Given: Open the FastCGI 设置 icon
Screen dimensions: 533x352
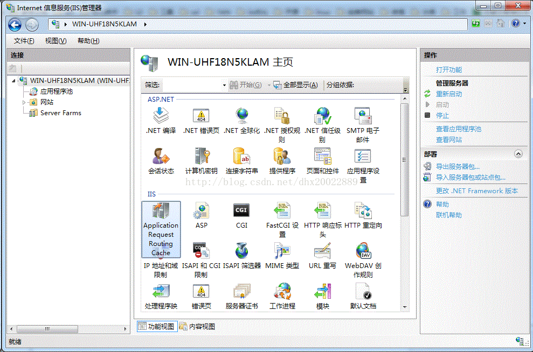Looking at the screenshot, I should click(282, 210).
